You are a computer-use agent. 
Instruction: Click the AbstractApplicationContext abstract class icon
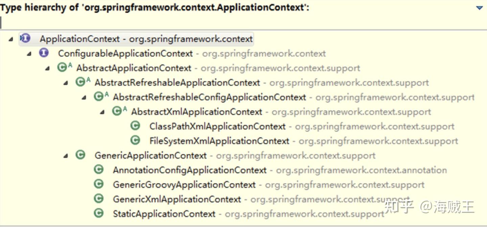coord(62,68)
